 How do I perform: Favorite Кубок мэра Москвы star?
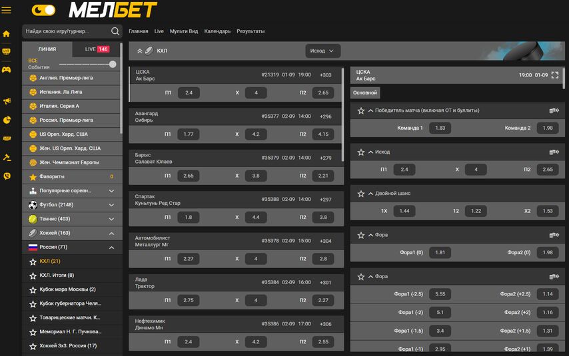pos(33,290)
